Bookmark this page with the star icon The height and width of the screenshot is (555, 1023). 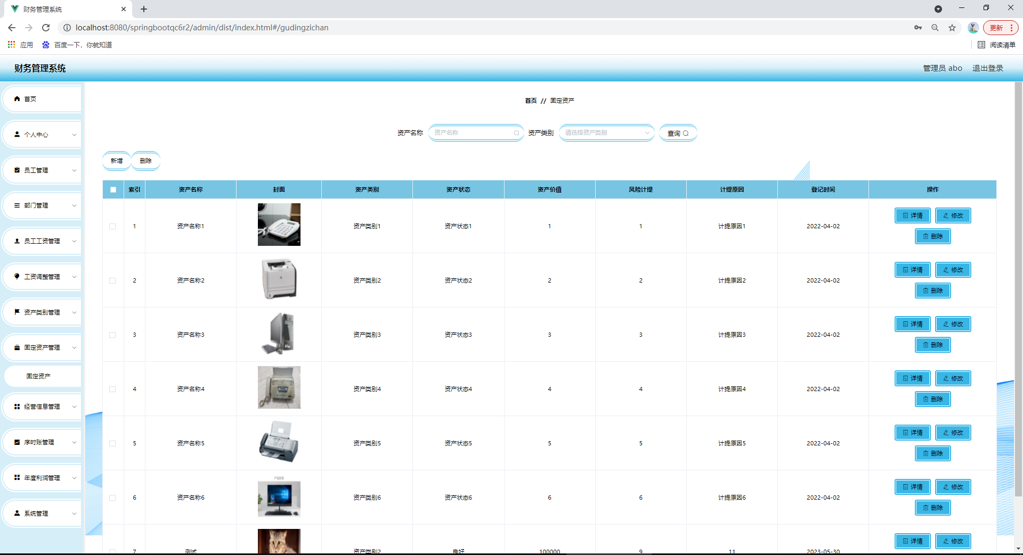952,28
